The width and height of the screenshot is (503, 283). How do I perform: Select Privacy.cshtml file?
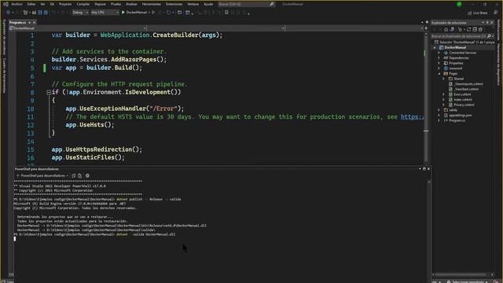(461, 105)
